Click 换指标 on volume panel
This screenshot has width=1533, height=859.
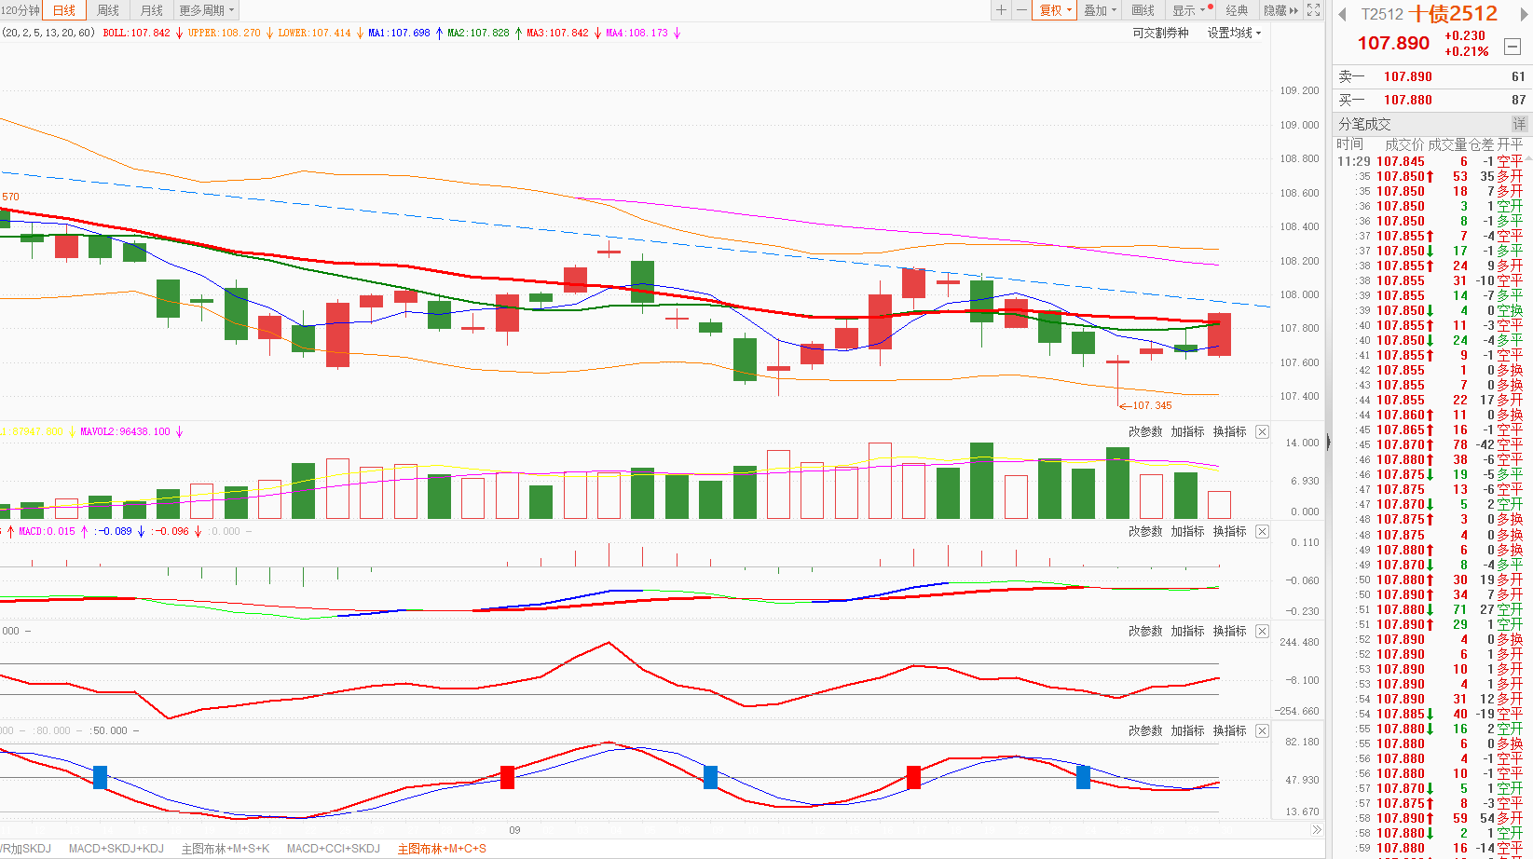(x=1230, y=432)
